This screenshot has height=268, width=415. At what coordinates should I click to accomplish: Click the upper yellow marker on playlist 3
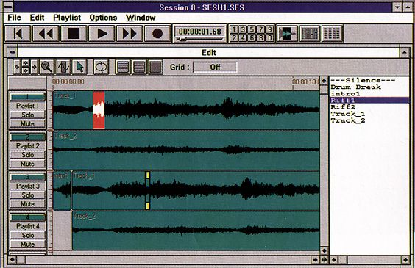(148, 175)
